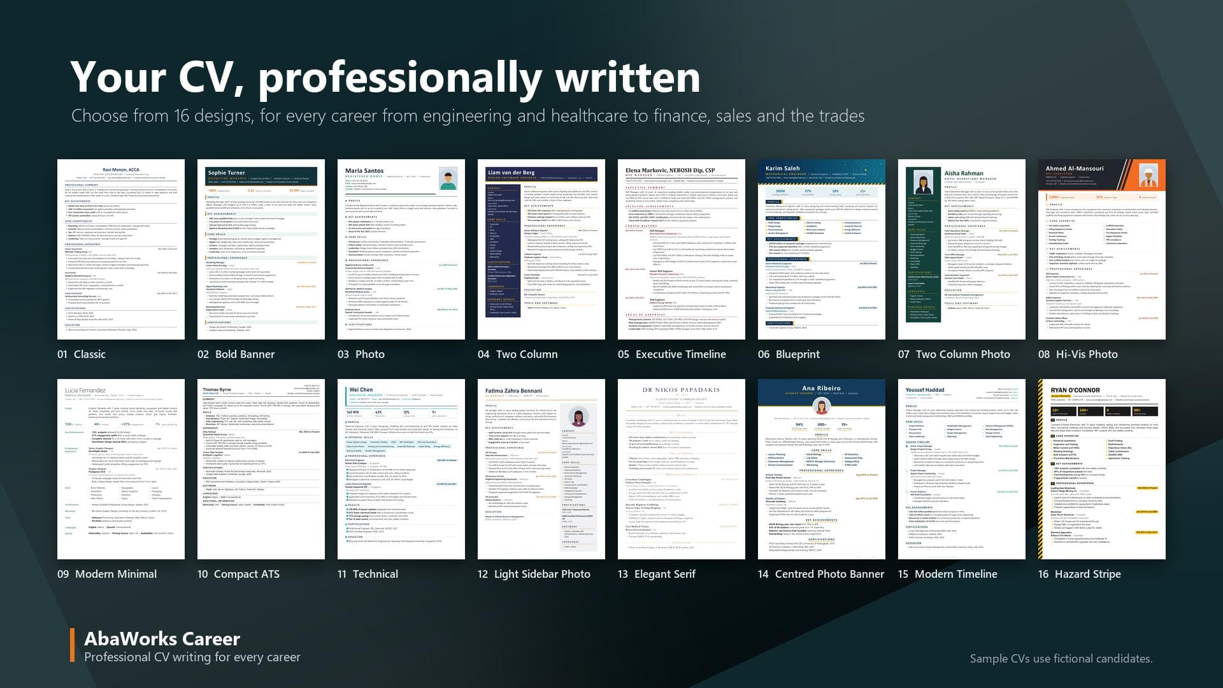Open the 03 Photo CV design
The height and width of the screenshot is (688, 1223).
(401, 249)
